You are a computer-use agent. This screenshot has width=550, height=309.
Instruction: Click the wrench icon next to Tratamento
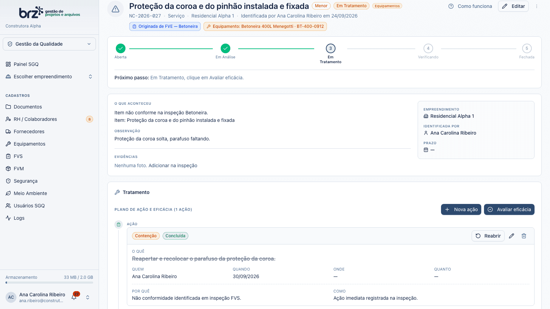[x=117, y=192]
